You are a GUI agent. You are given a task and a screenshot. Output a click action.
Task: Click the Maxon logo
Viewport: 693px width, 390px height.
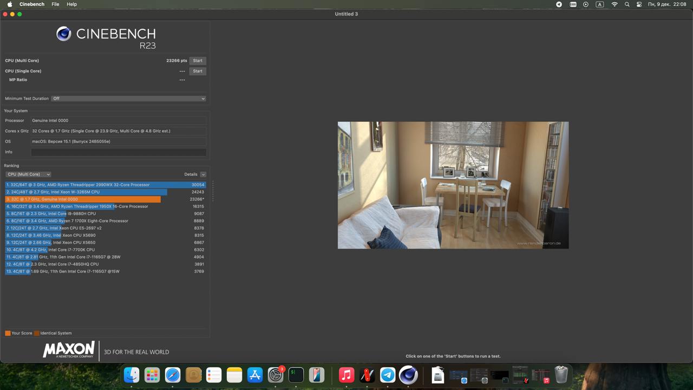[x=69, y=350]
